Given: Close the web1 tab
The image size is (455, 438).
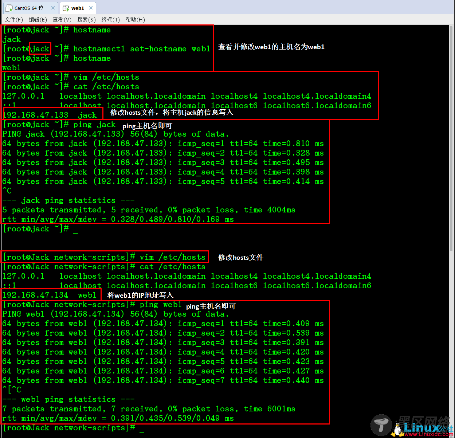Looking at the screenshot, I should tap(91, 8).
